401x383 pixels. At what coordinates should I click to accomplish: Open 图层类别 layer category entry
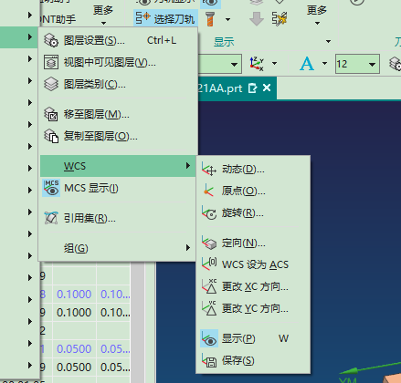tap(118, 84)
